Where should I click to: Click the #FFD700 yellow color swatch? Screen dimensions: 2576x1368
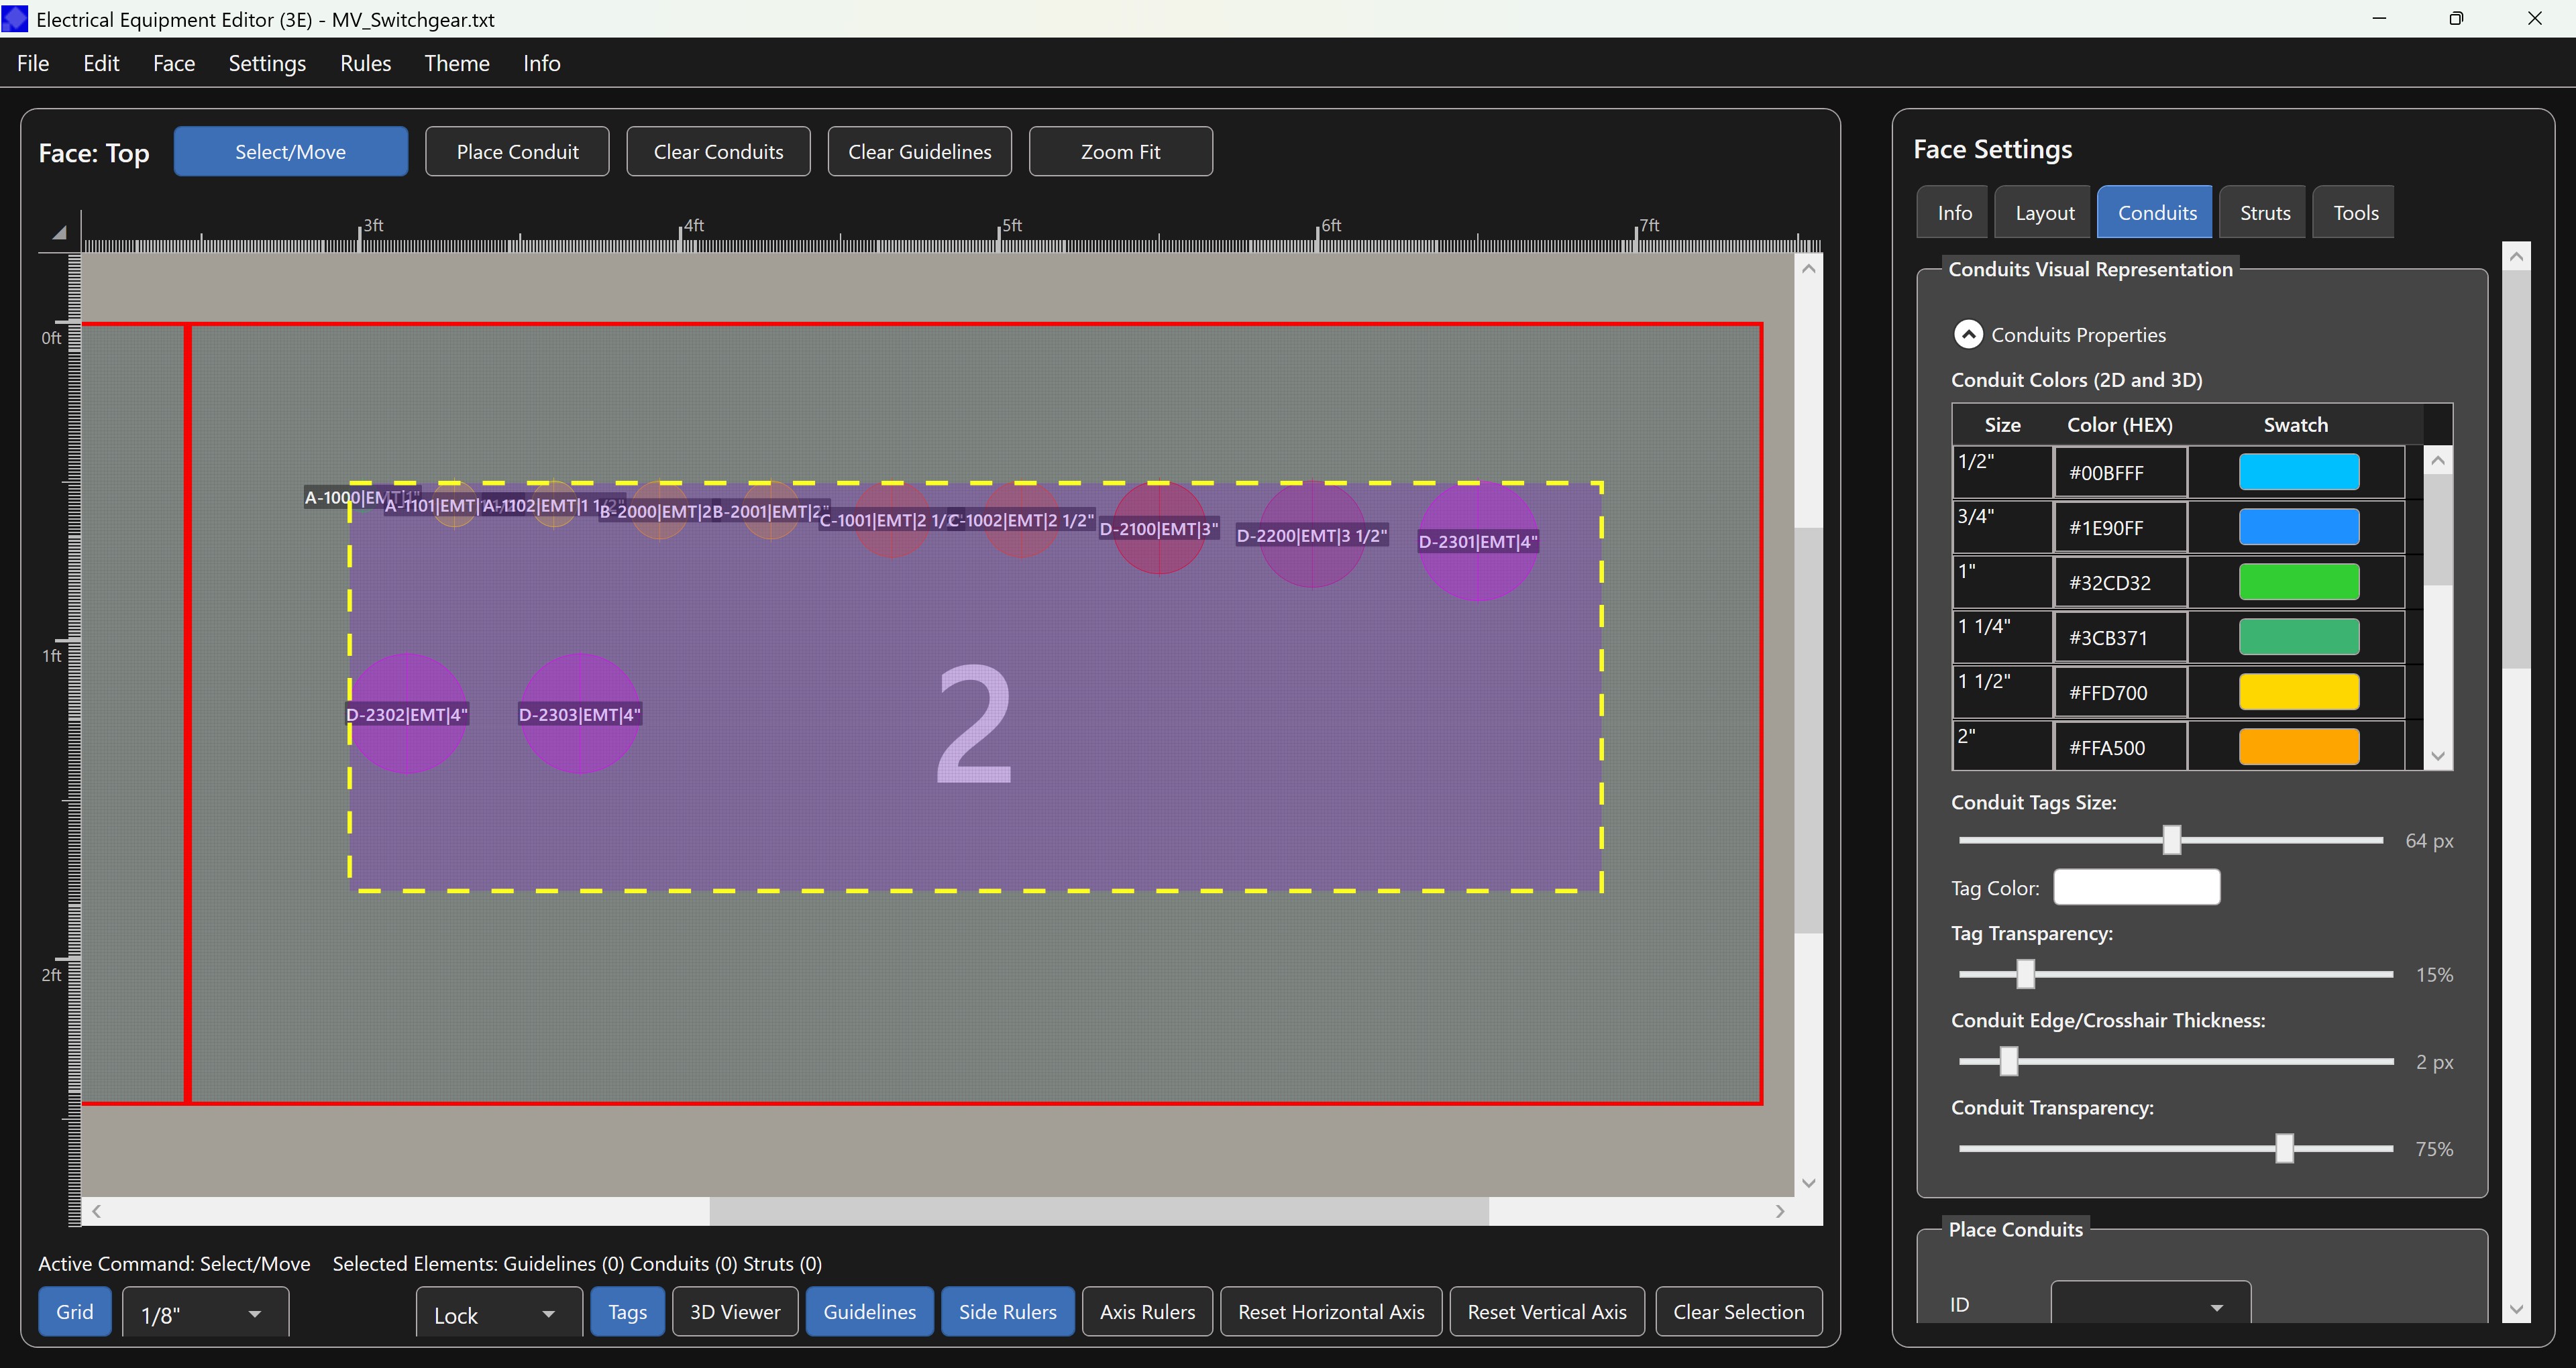click(x=2298, y=692)
